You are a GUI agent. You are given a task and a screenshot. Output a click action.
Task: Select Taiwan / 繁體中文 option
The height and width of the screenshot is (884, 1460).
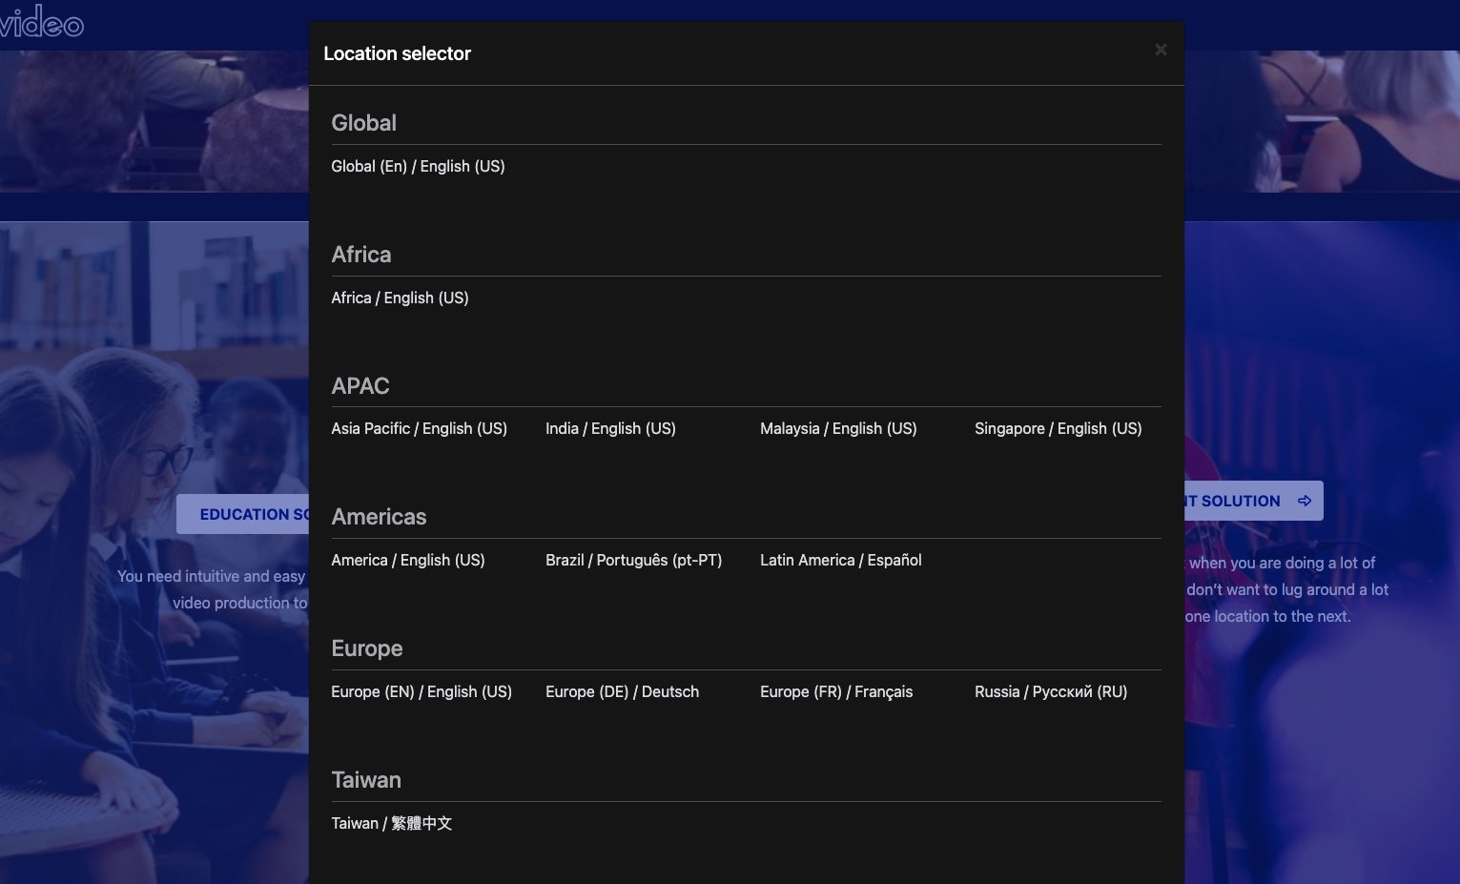click(x=391, y=823)
